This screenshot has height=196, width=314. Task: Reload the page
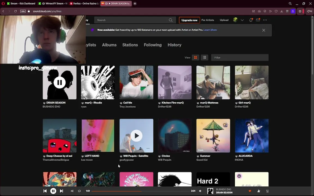[16, 11]
